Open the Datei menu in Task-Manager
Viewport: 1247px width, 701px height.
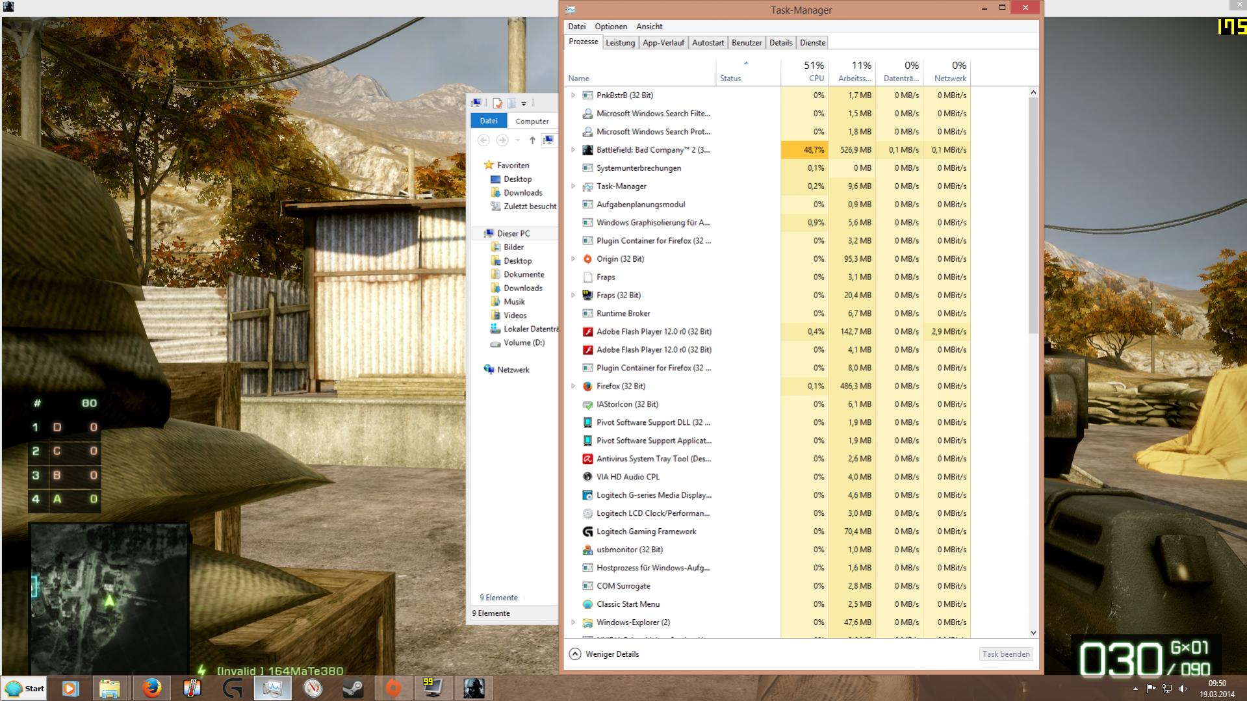pyautogui.click(x=576, y=27)
